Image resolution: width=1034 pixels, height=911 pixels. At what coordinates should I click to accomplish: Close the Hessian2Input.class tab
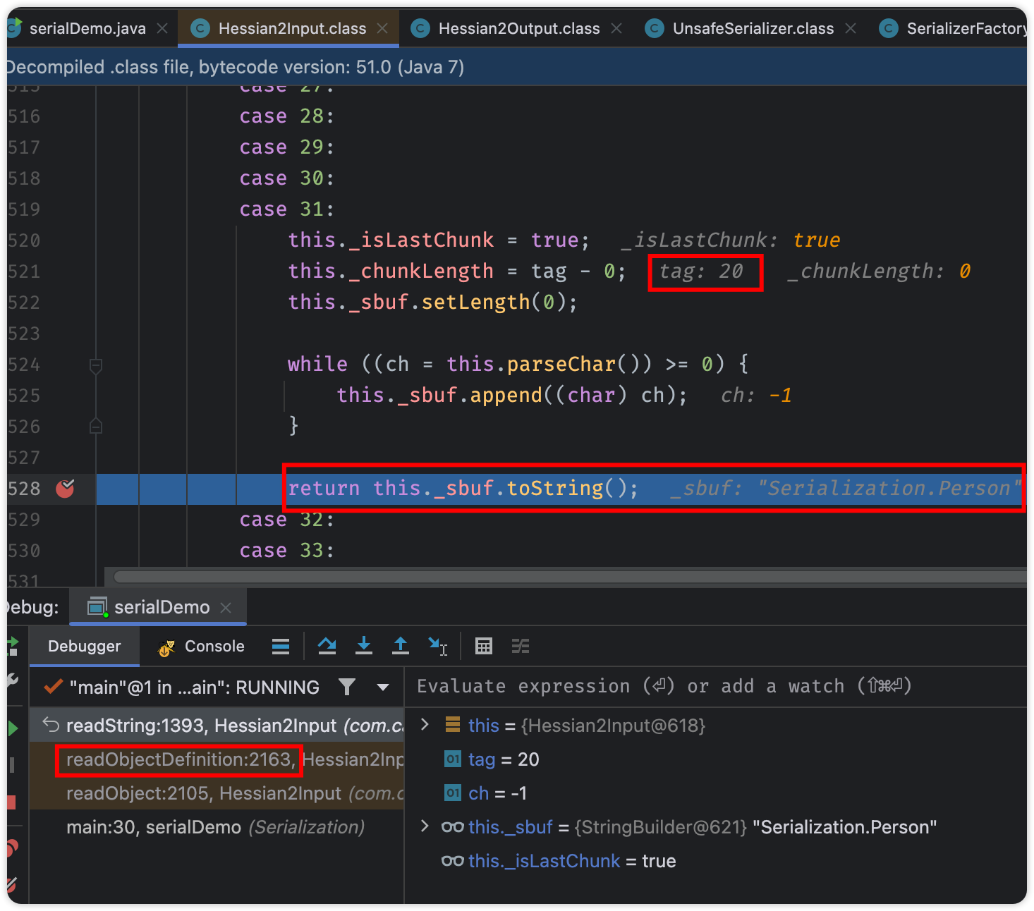(x=382, y=28)
